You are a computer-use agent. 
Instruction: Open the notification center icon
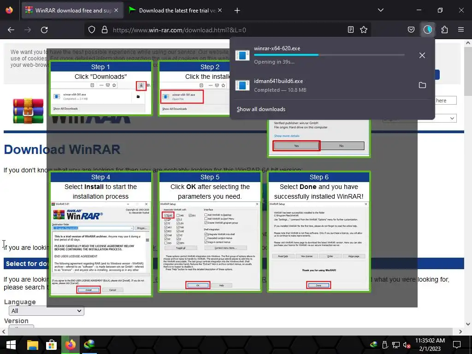click(457, 345)
